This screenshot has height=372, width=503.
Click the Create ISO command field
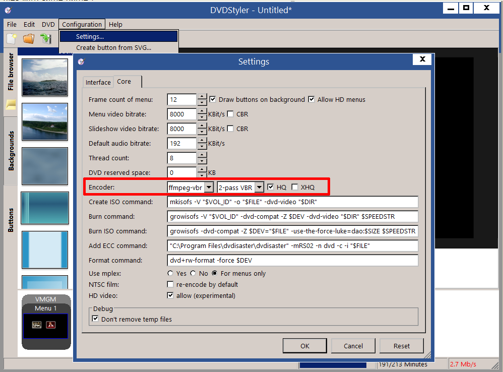coord(292,202)
